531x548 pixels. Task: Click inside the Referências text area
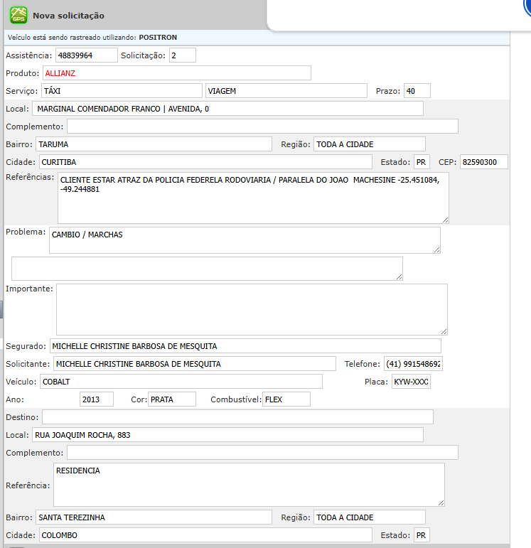click(253, 198)
